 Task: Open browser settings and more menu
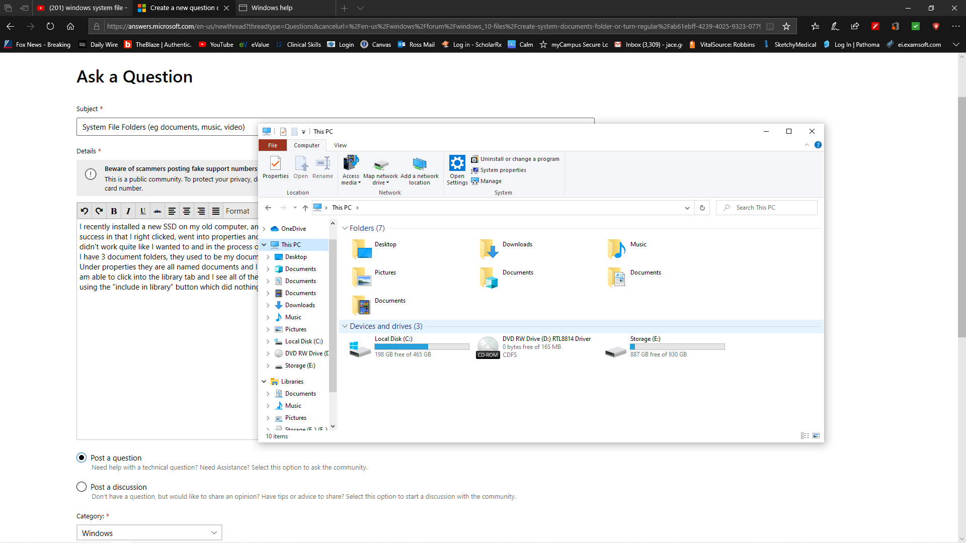(955, 26)
